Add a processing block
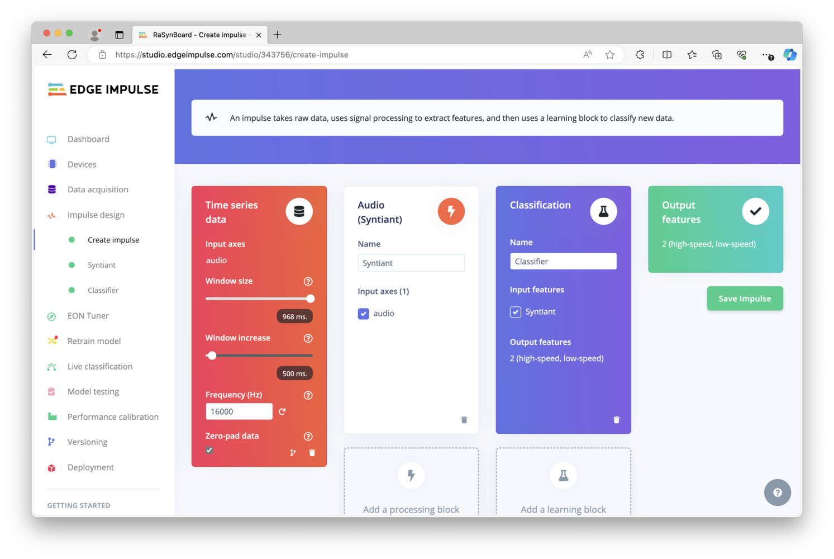Image resolution: width=834 pixels, height=559 pixels. (x=411, y=482)
